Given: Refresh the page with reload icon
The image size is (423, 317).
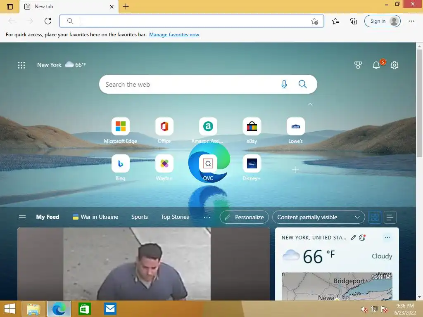Looking at the screenshot, I should pyautogui.click(x=48, y=21).
